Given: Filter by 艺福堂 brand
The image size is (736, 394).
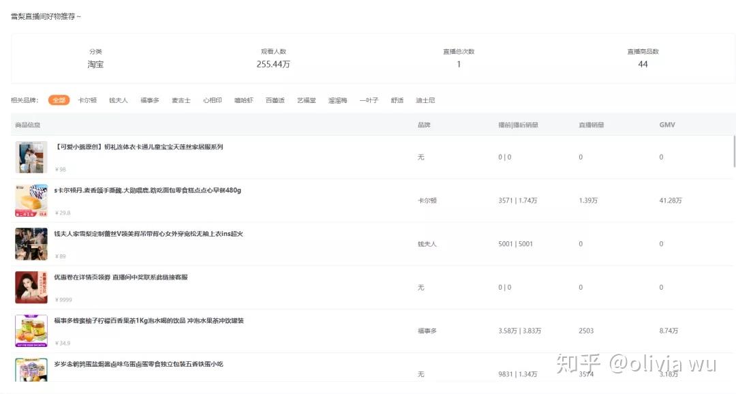Looking at the screenshot, I should point(305,100).
